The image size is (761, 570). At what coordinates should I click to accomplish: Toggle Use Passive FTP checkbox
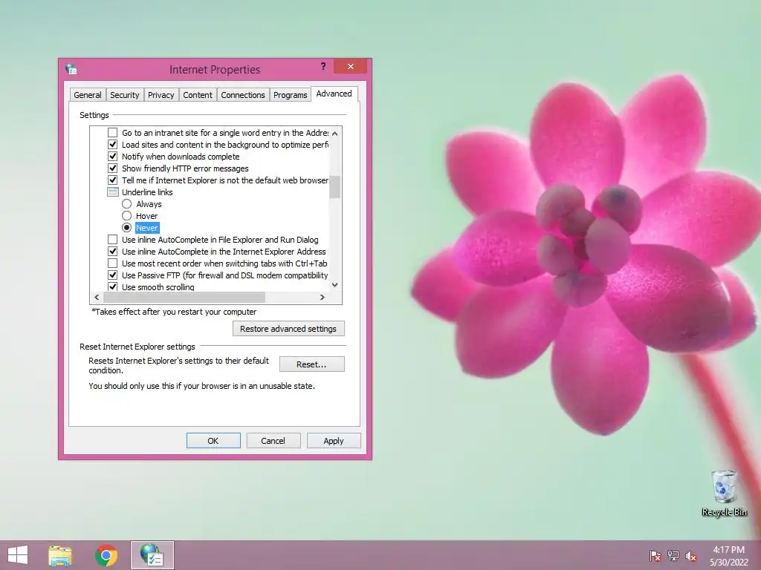(113, 275)
